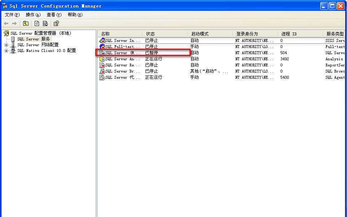This screenshot has width=347, height=217.
Task: Select the SQL Server (M... service row
Action: click(221, 53)
